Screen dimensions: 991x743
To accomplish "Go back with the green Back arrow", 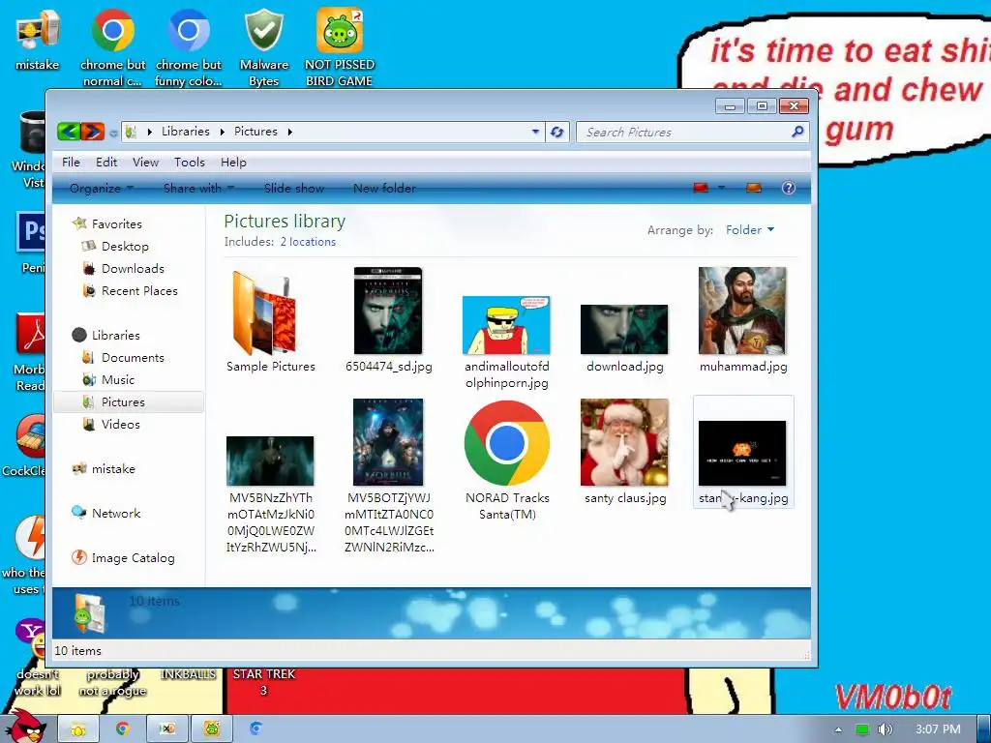I will point(69,132).
